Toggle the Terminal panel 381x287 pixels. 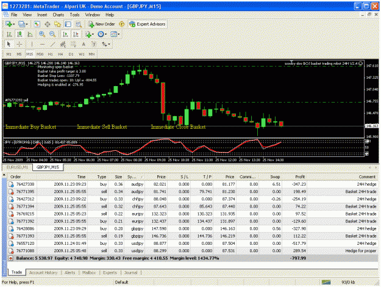pyautogui.click(x=68, y=24)
